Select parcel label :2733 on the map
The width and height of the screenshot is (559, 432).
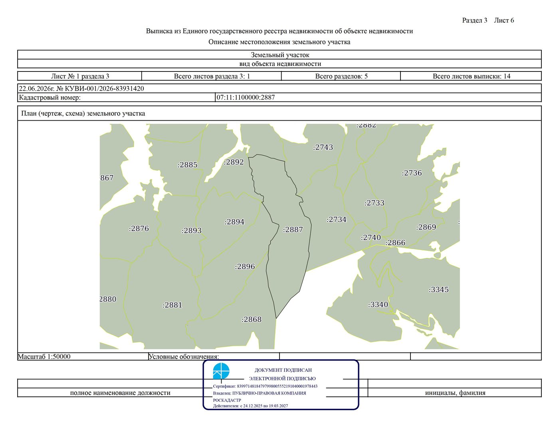tap(375, 203)
